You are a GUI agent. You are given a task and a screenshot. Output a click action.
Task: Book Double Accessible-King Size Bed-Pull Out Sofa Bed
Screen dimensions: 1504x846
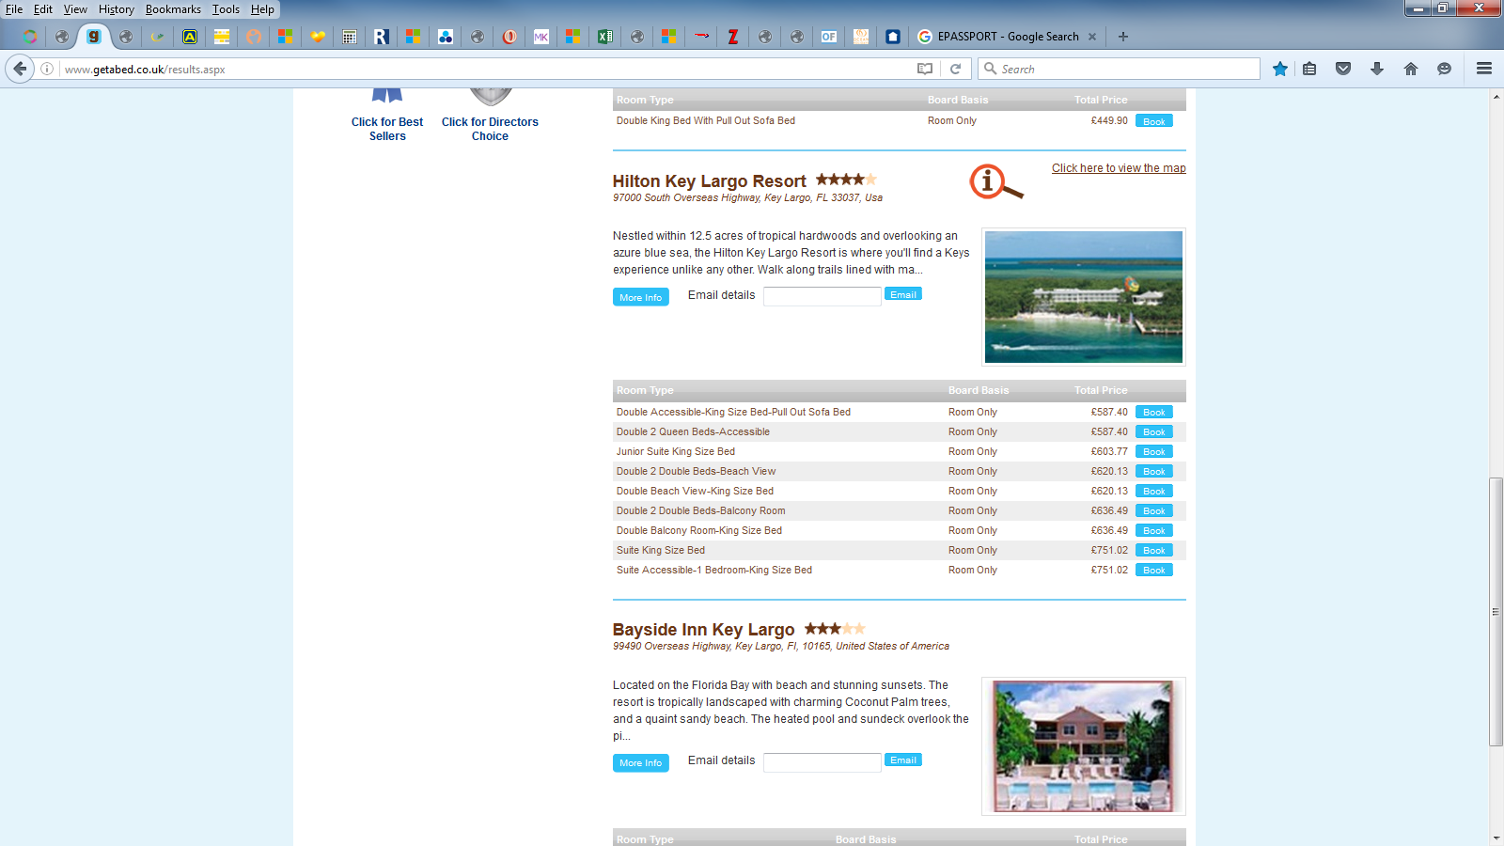(x=1154, y=412)
